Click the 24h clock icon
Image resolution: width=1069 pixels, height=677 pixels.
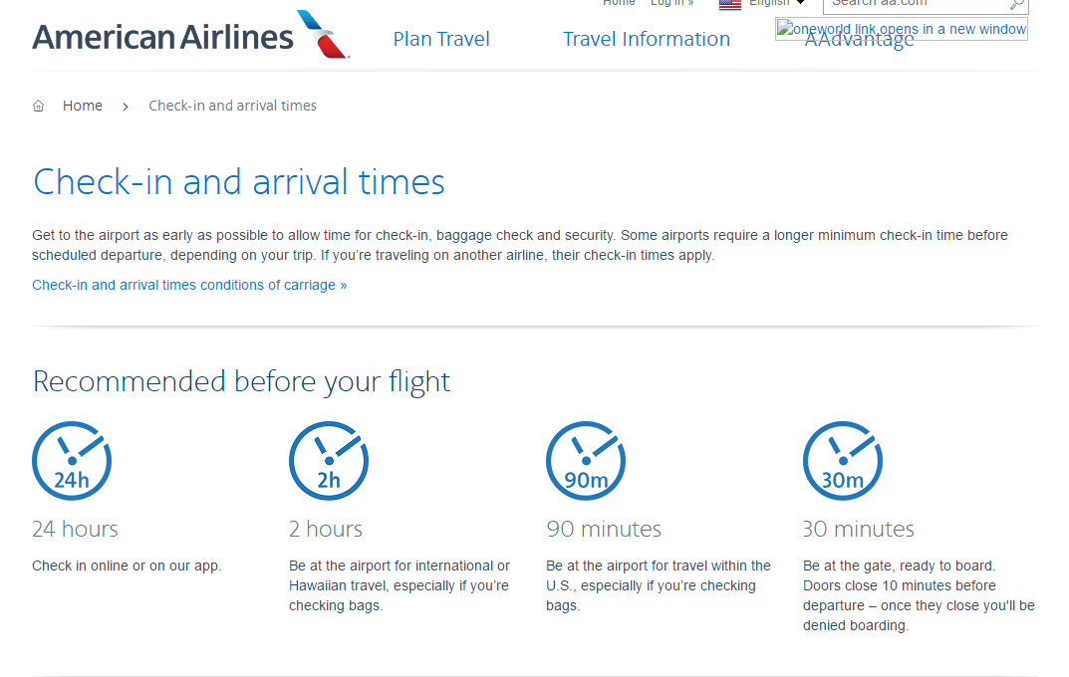pos(72,461)
